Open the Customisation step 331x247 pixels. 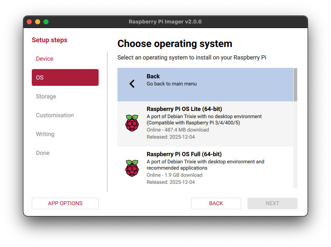pyautogui.click(x=55, y=115)
